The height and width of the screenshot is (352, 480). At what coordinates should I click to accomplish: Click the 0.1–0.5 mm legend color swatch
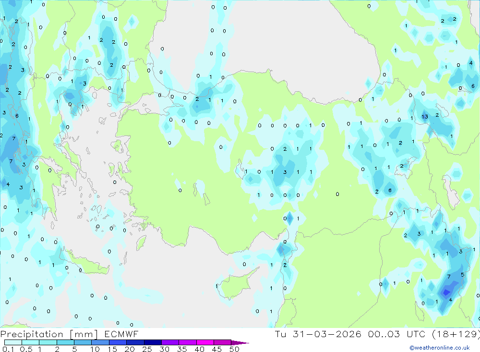click(13, 342)
